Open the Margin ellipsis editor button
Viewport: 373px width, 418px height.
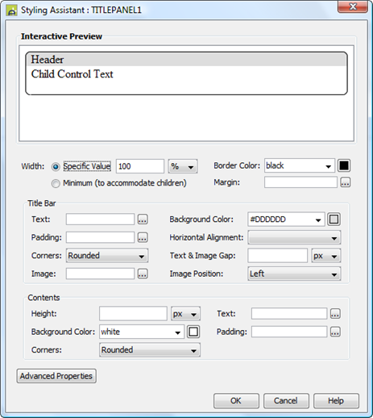click(346, 182)
